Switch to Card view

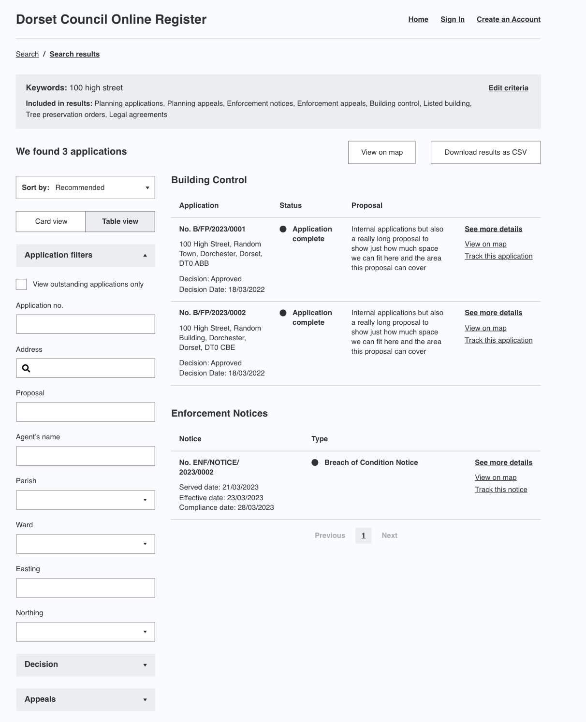coord(50,221)
